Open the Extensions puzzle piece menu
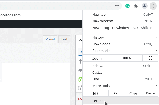Viewport: 159px width, 105px height. tap(136, 6)
